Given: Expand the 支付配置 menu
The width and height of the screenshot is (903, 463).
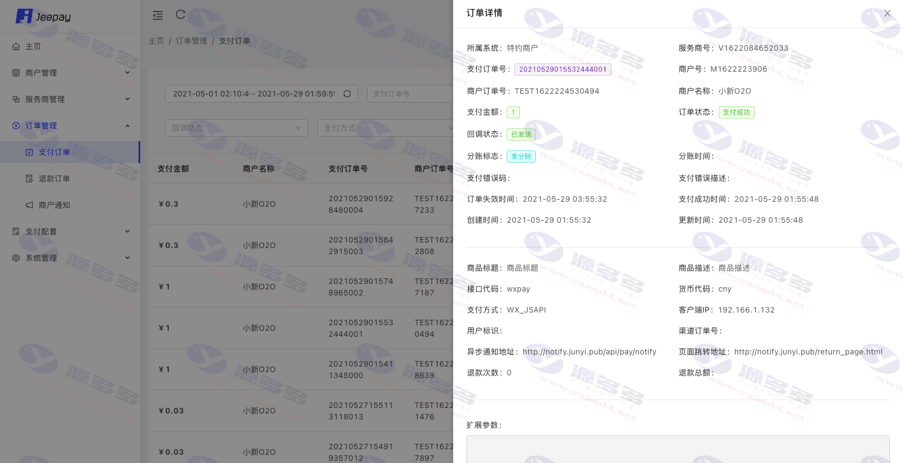Looking at the screenshot, I should (x=70, y=232).
